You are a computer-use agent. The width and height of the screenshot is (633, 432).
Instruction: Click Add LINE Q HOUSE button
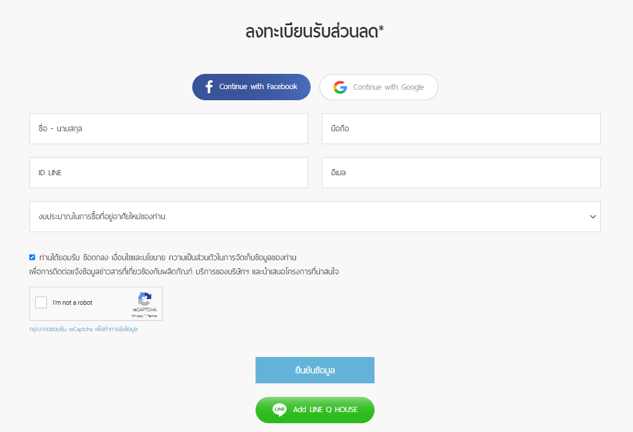click(x=315, y=410)
